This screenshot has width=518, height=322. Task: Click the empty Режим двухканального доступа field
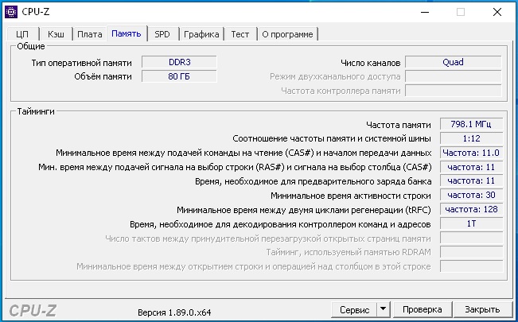[453, 76]
